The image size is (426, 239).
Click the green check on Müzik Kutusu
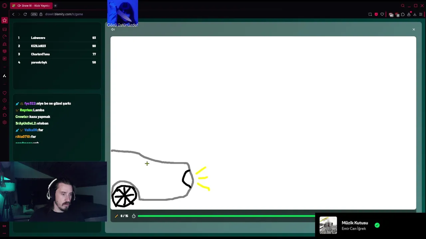(x=377, y=225)
